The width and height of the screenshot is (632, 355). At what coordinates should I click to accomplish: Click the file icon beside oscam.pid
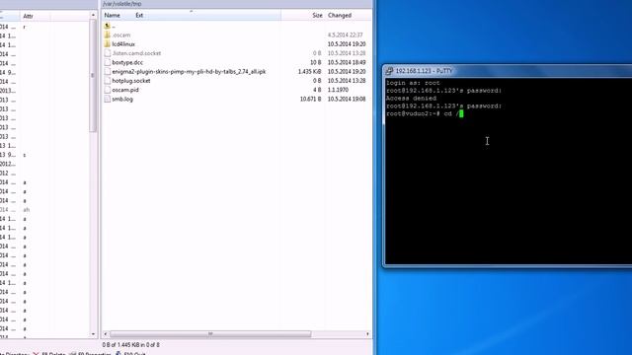click(x=108, y=90)
